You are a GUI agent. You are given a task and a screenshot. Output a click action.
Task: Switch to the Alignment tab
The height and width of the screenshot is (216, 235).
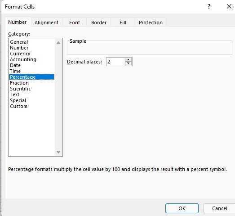coord(46,22)
